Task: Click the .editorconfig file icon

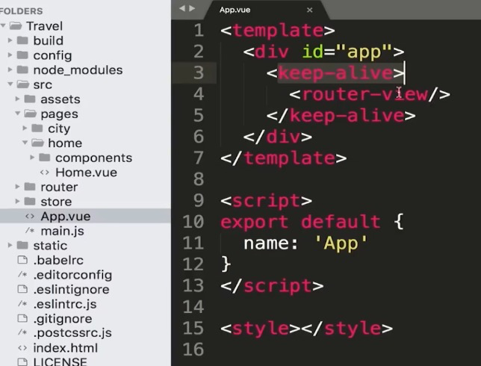Action: [22, 274]
